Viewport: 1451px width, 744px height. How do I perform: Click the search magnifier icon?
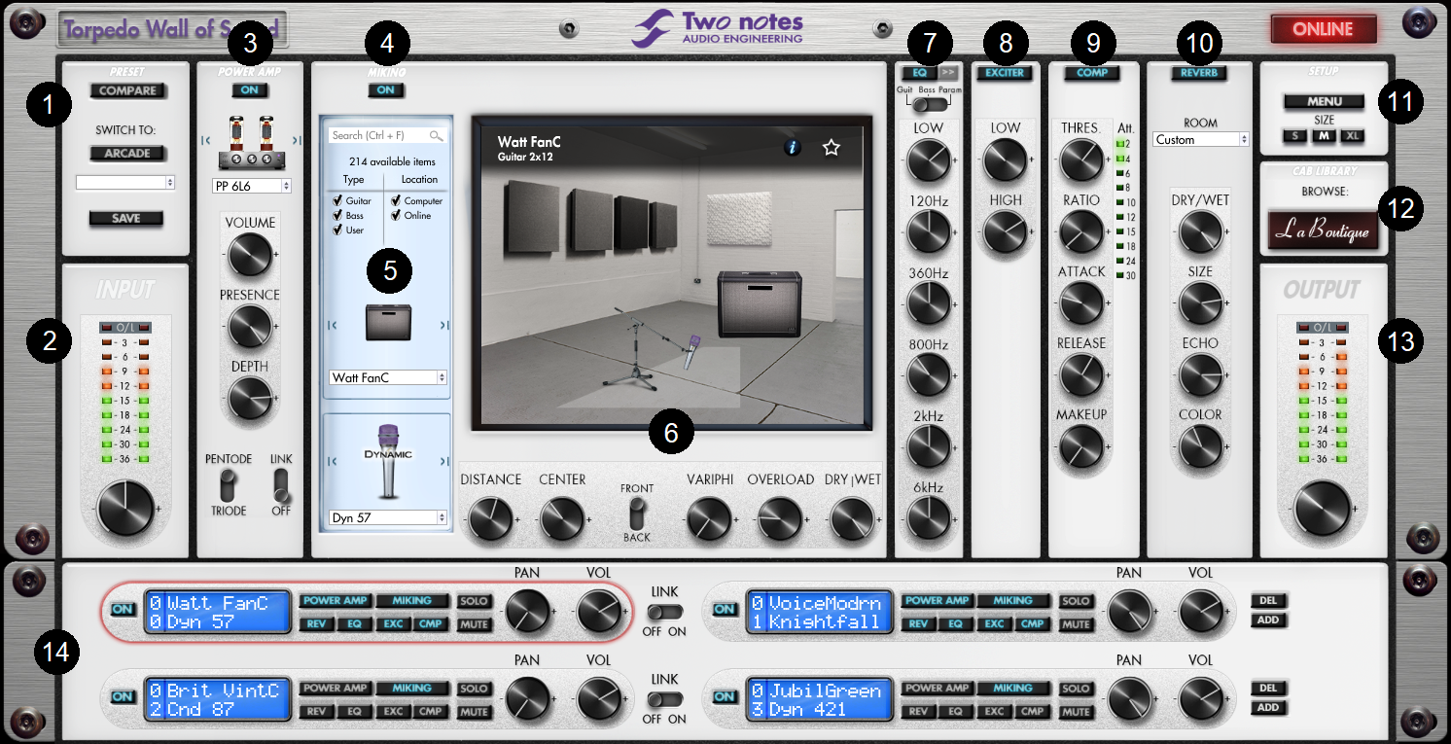437,135
